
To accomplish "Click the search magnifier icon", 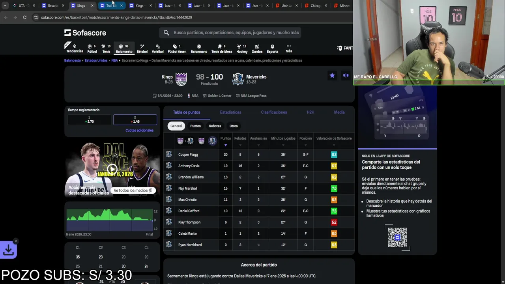I will (x=166, y=33).
